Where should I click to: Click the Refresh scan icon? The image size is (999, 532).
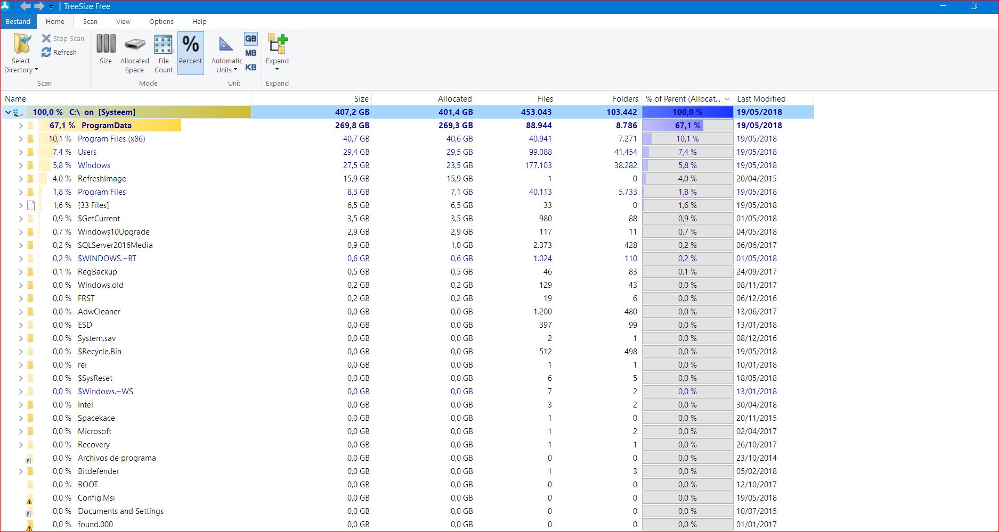pyautogui.click(x=46, y=52)
